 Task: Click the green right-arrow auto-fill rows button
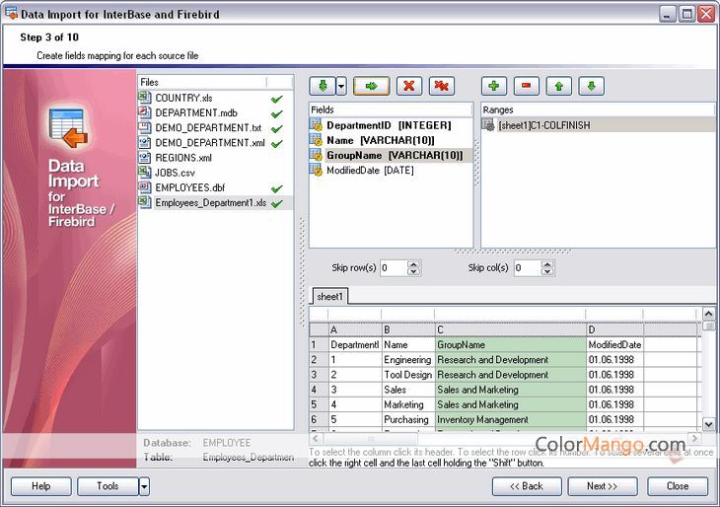coord(371,86)
